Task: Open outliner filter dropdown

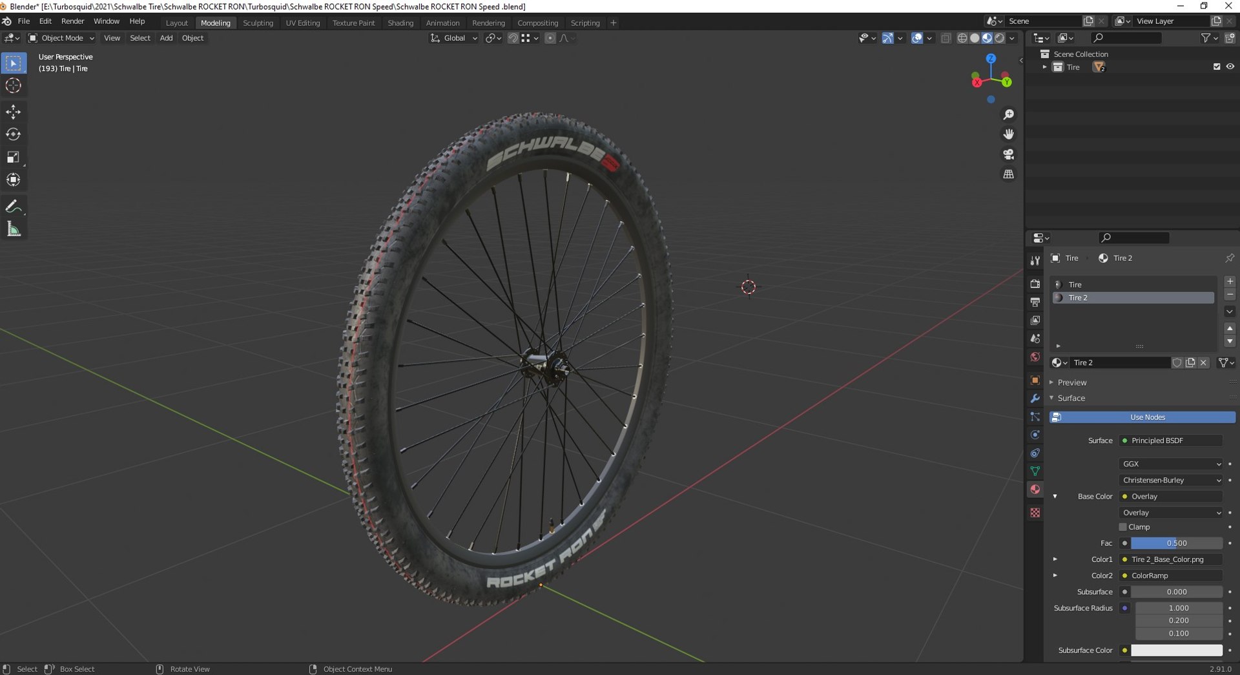Action: tap(1209, 38)
